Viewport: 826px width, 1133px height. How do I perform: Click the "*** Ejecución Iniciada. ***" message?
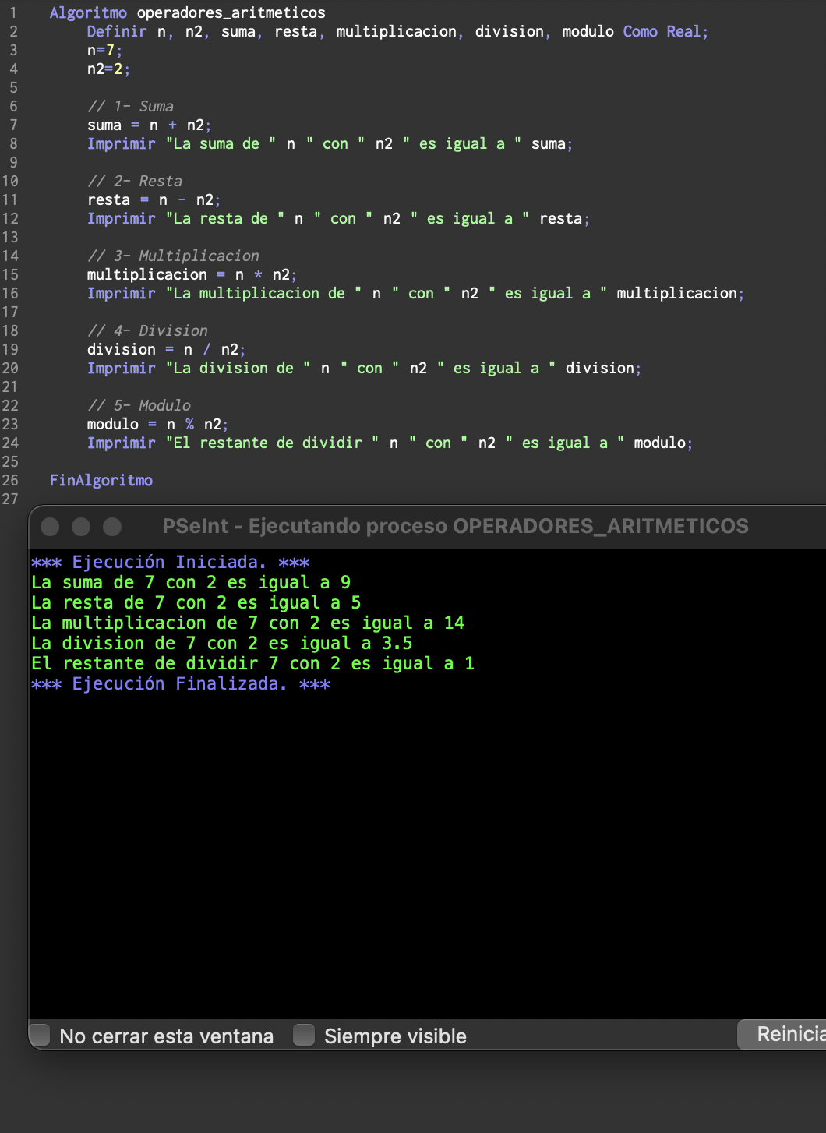[170, 562]
